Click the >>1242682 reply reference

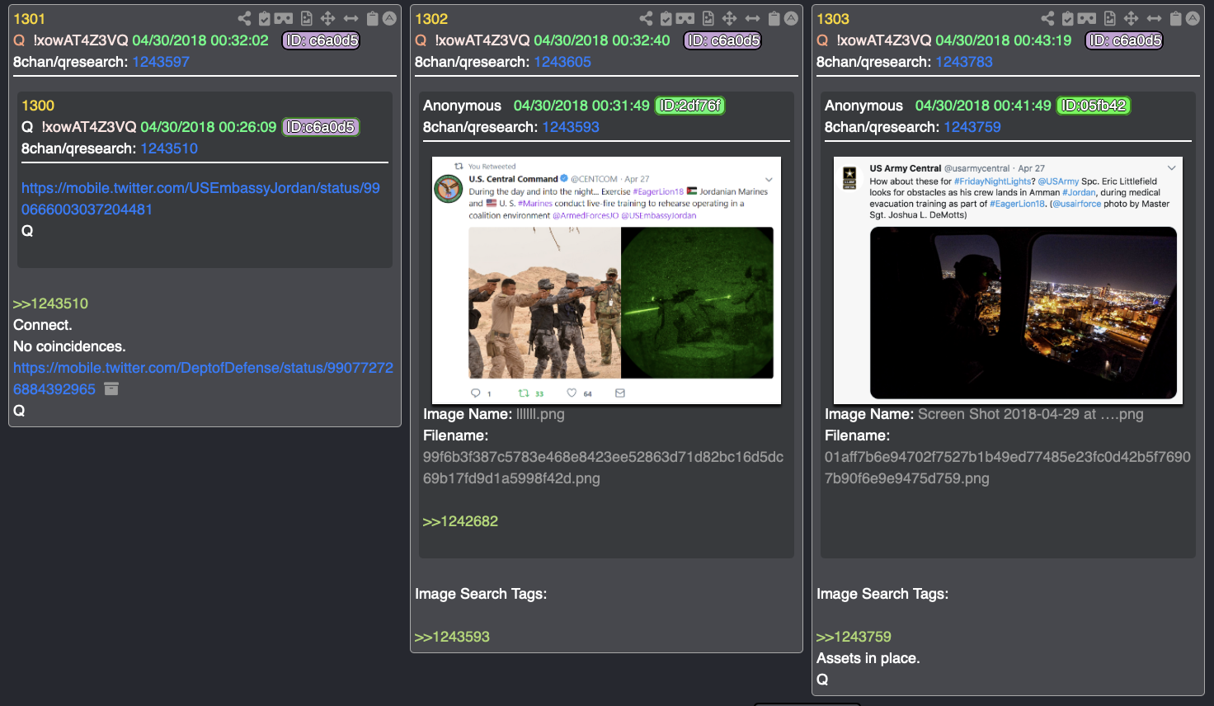coord(460,521)
